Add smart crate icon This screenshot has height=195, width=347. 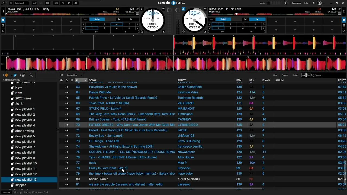pyautogui.click(x=14, y=75)
